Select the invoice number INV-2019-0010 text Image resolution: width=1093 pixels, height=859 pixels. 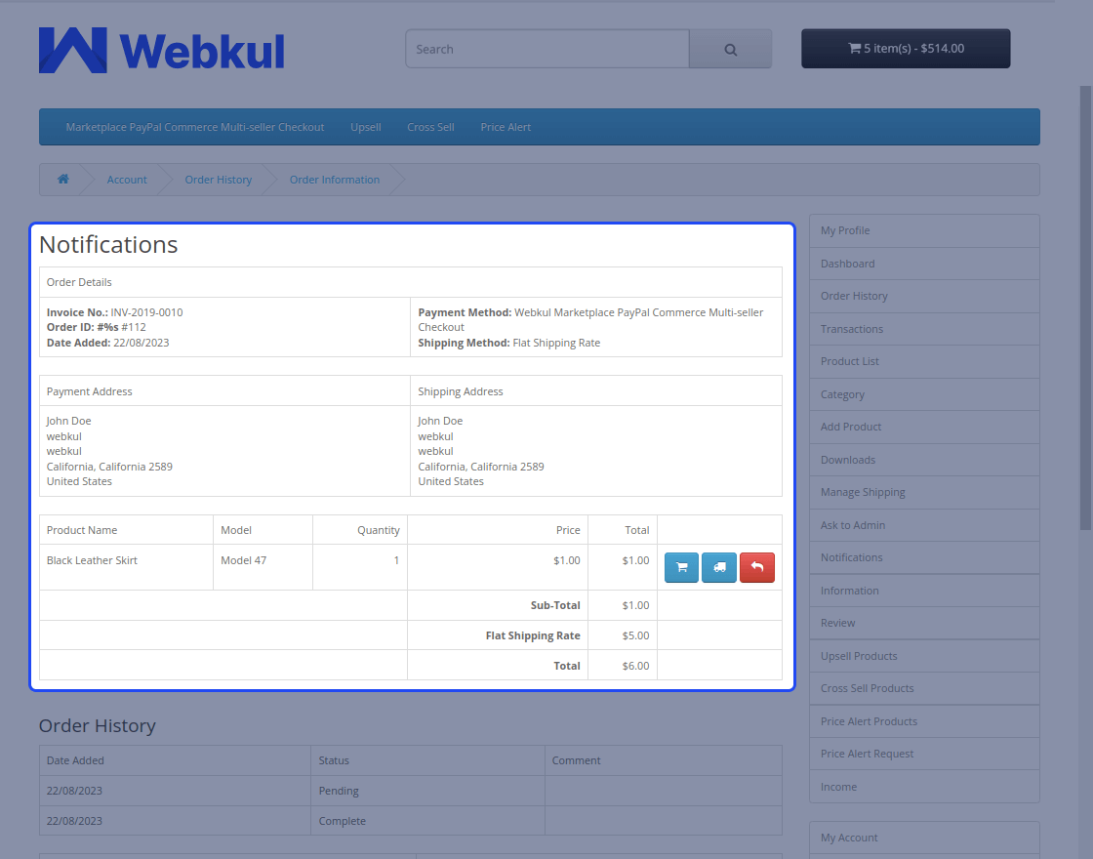146,312
